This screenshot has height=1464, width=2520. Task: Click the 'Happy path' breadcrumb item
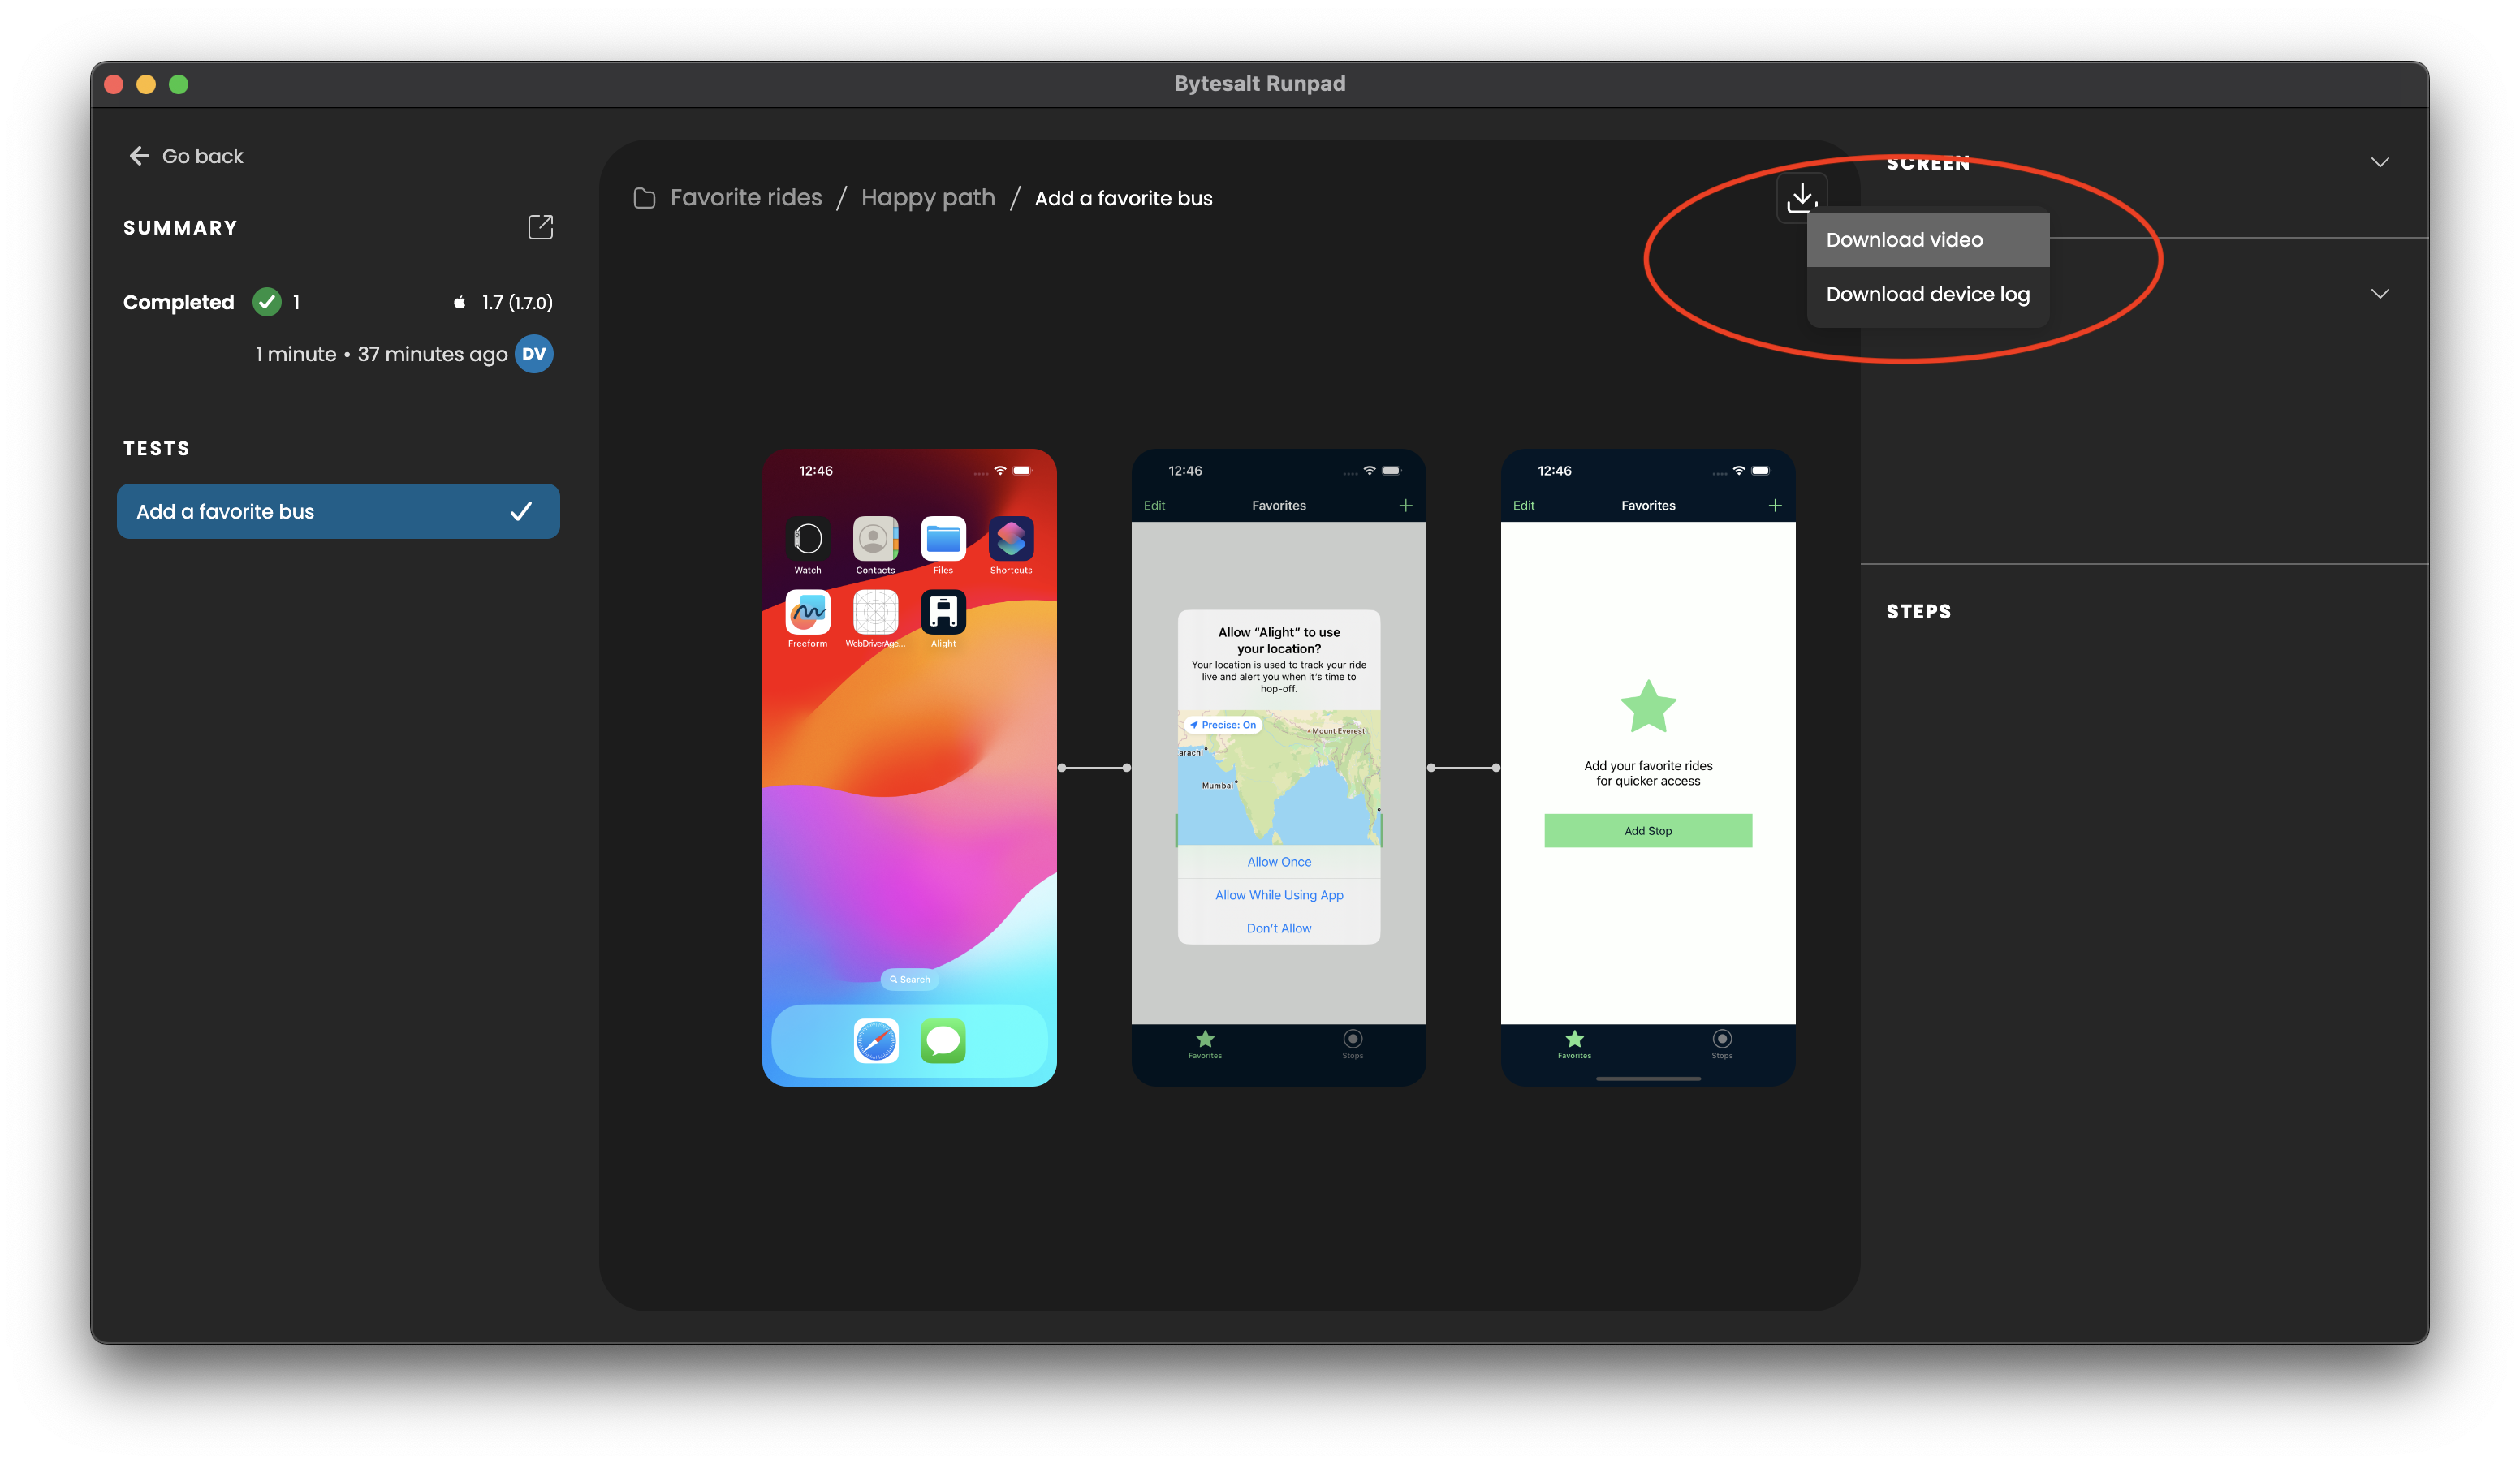tap(927, 197)
